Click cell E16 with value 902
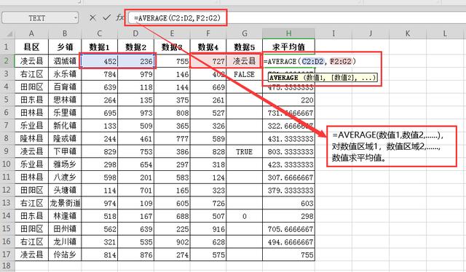The image size is (466, 272). point(172,241)
